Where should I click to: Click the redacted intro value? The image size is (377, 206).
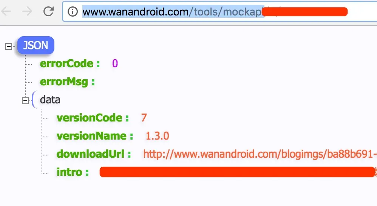click(237, 172)
